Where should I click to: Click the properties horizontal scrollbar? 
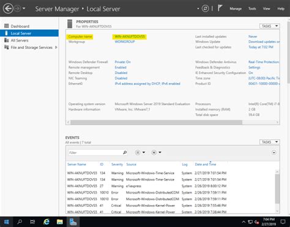coord(156,122)
